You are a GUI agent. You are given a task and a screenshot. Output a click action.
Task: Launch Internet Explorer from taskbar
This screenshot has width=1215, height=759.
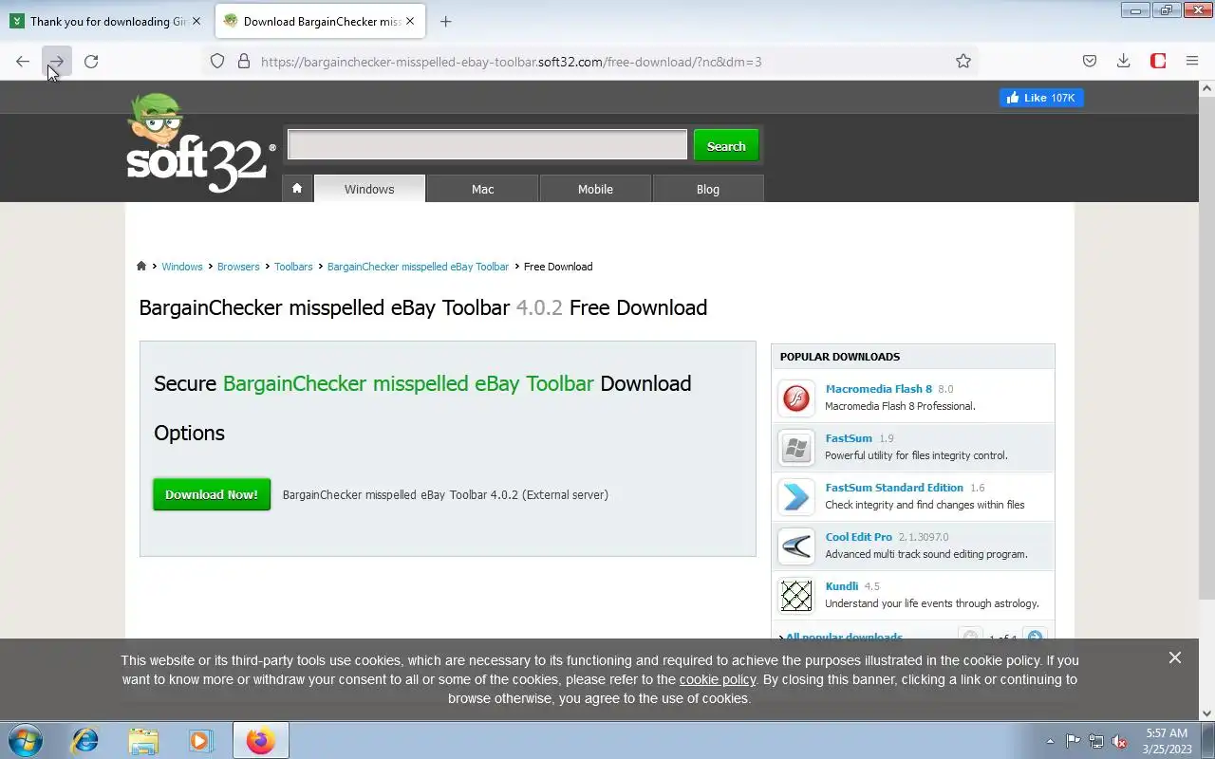[85, 740]
